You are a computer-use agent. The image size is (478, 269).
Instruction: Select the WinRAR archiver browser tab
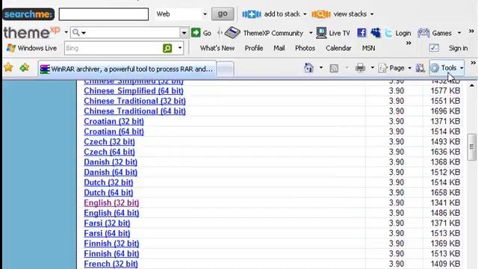[127, 69]
